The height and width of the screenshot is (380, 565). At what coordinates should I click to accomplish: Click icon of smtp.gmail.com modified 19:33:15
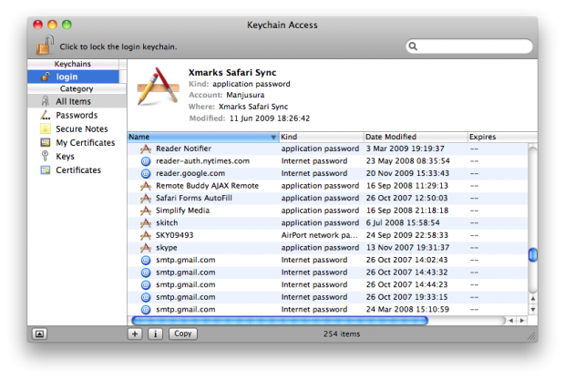pyautogui.click(x=146, y=297)
